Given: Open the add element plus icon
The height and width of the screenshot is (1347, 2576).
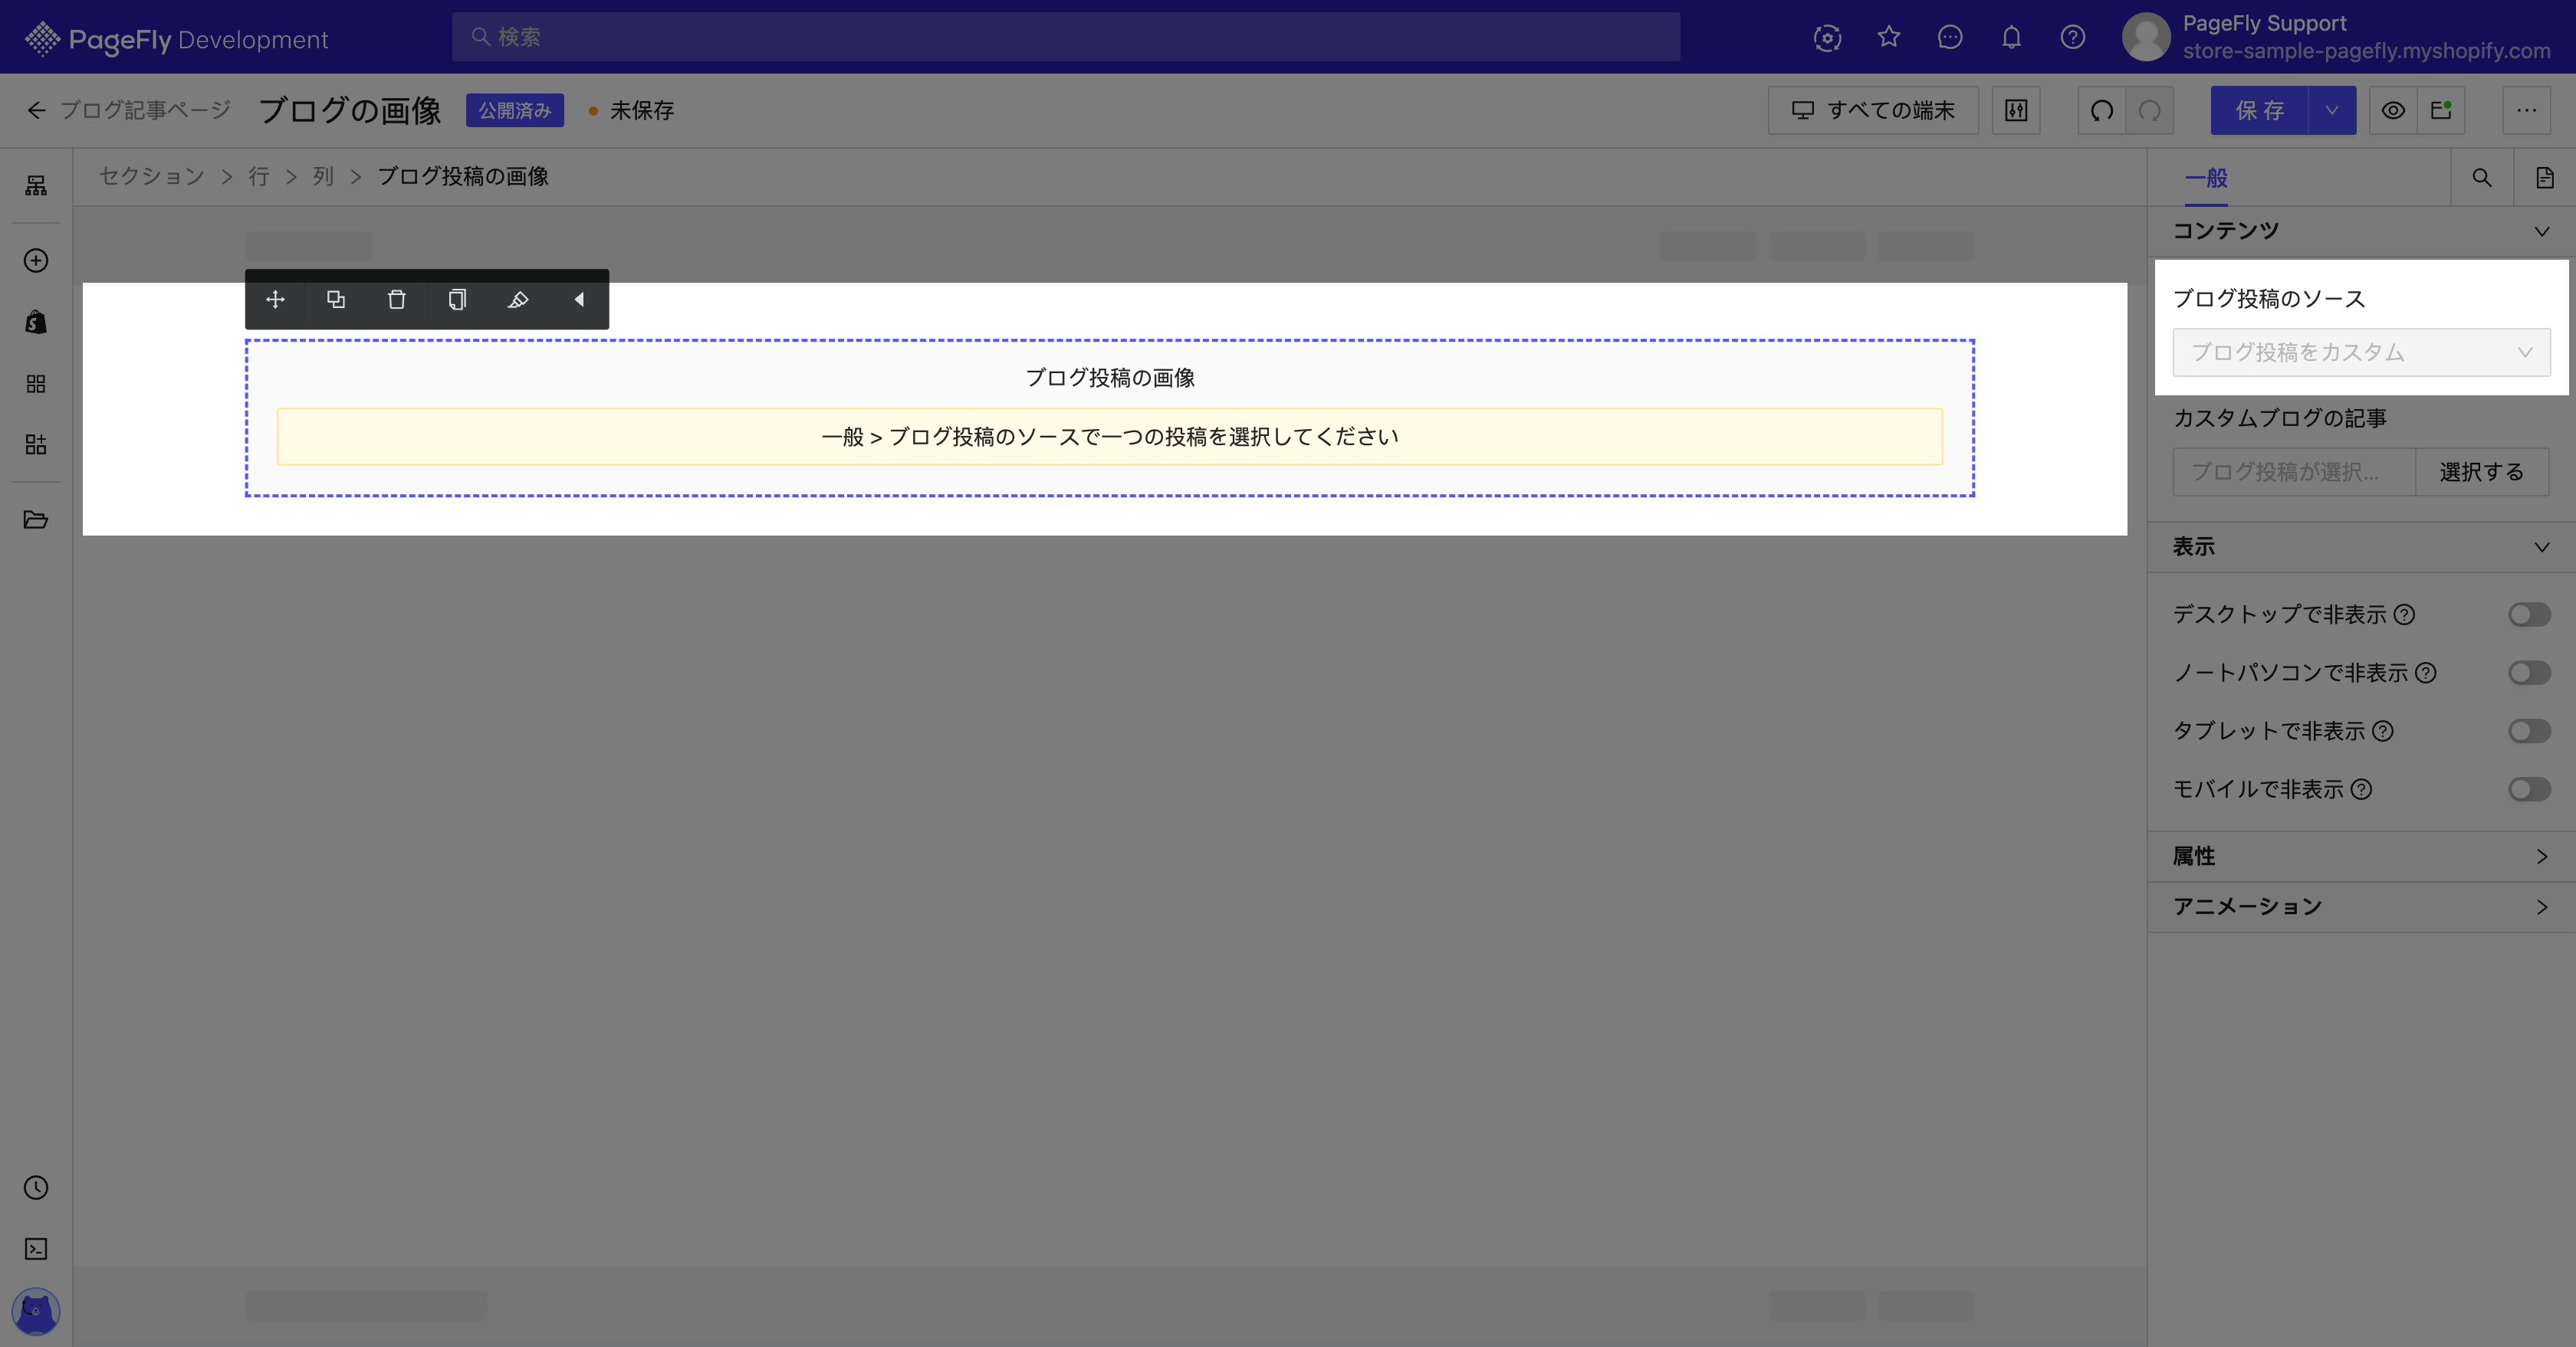Looking at the screenshot, I should pos(36,261).
